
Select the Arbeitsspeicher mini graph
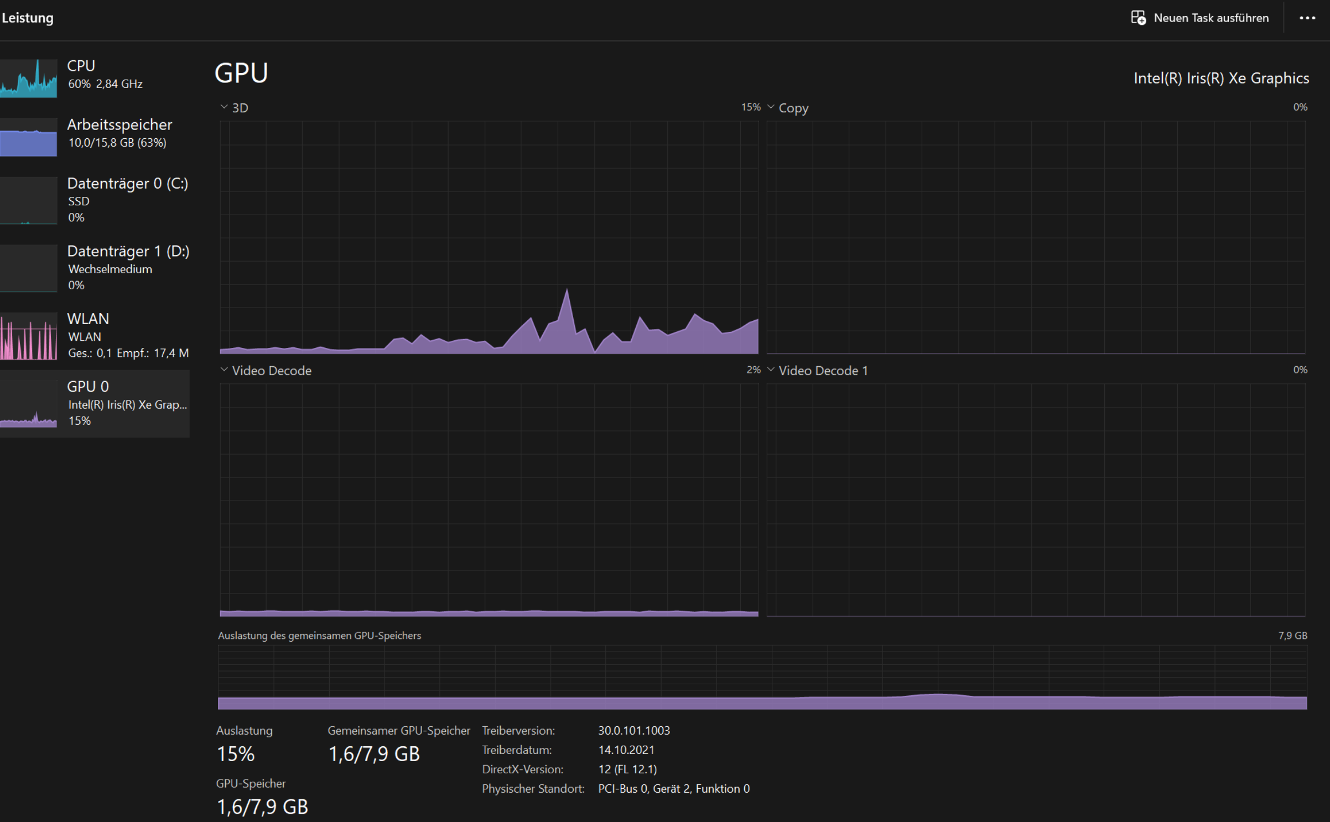click(29, 137)
